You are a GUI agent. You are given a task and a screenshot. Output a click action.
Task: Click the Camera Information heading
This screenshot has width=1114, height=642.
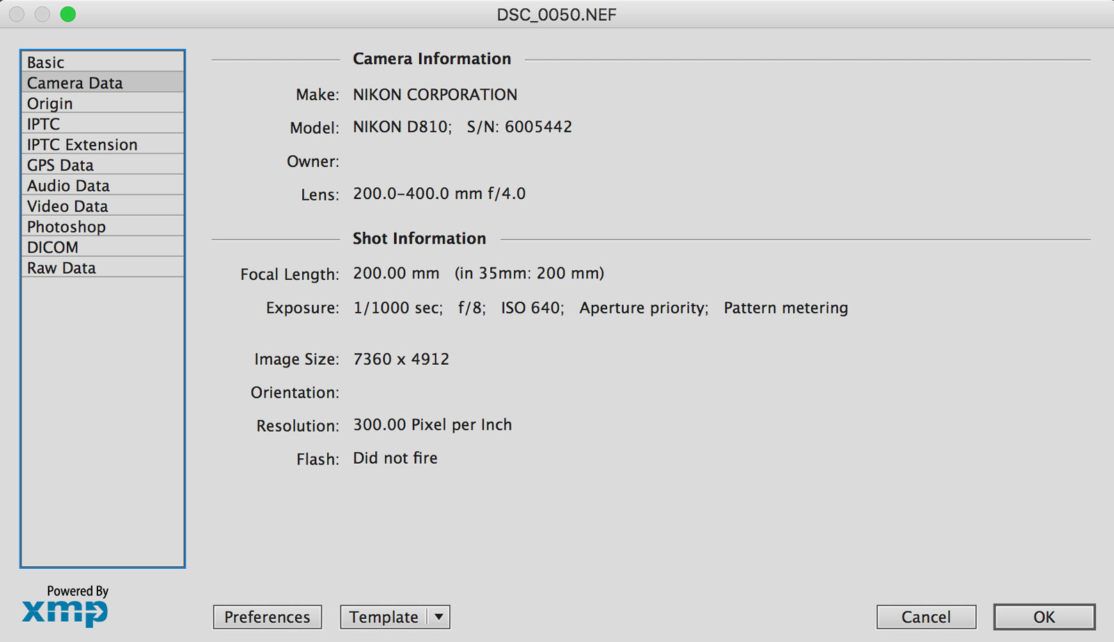(x=432, y=59)
